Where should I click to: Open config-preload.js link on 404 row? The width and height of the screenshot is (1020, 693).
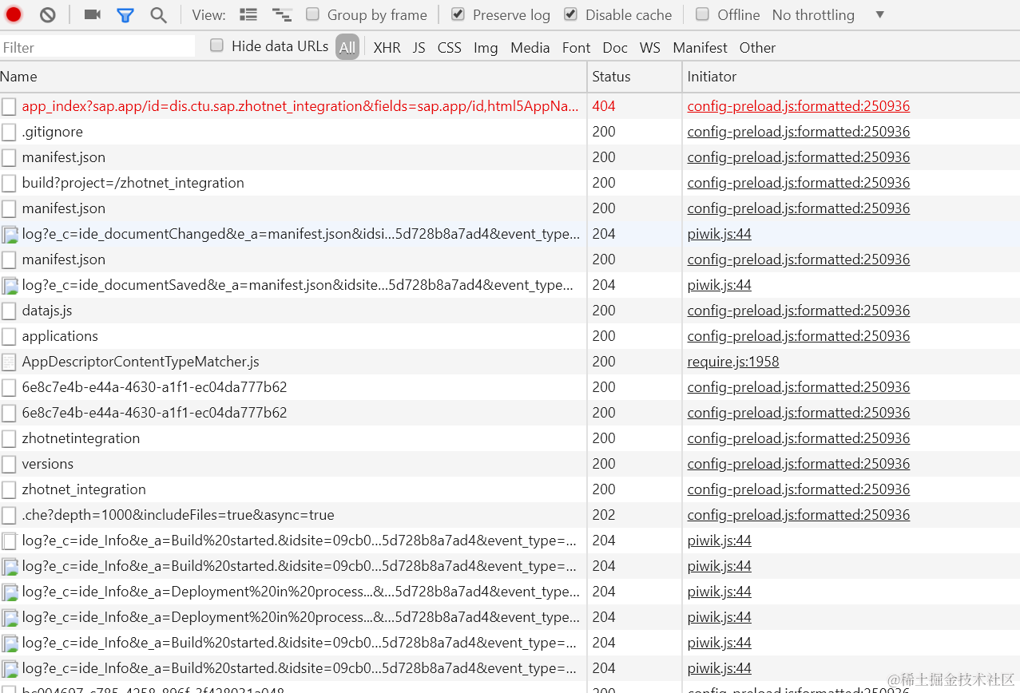coord(799,106)
